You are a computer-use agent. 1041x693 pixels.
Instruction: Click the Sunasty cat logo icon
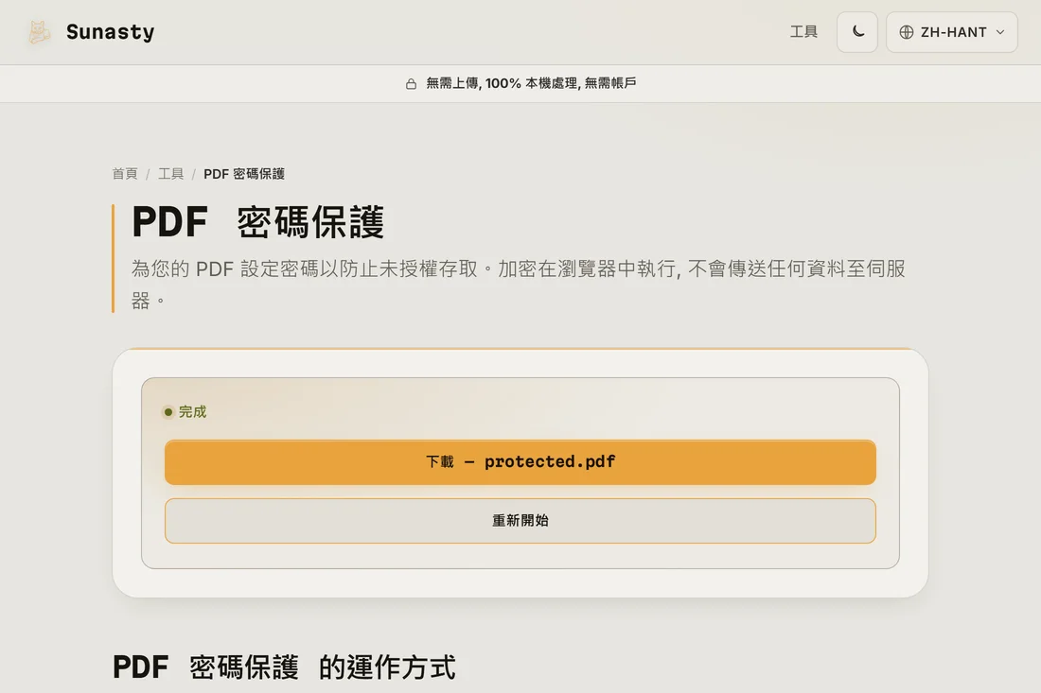[39, 32]
